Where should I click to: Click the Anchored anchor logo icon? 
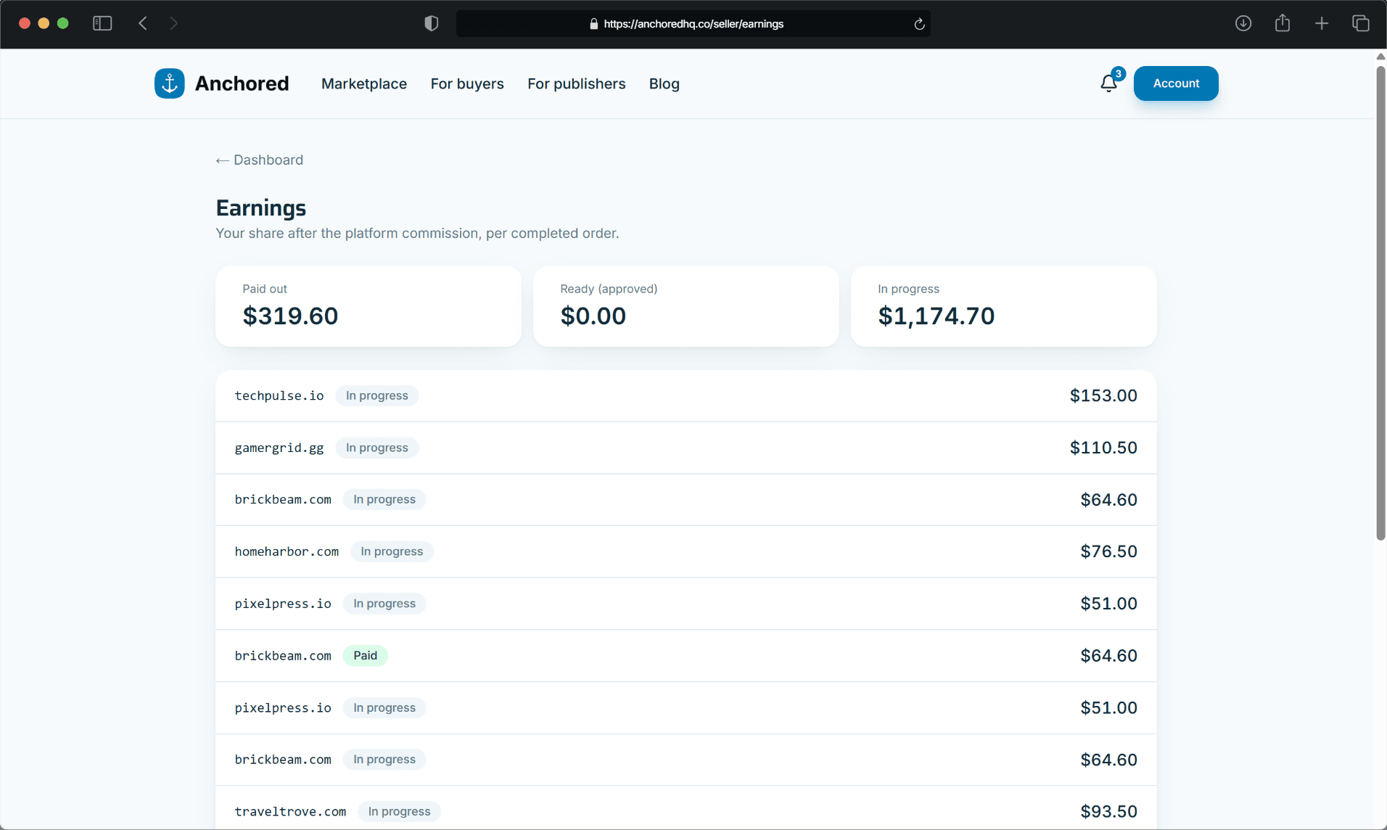tap(169, 83)
